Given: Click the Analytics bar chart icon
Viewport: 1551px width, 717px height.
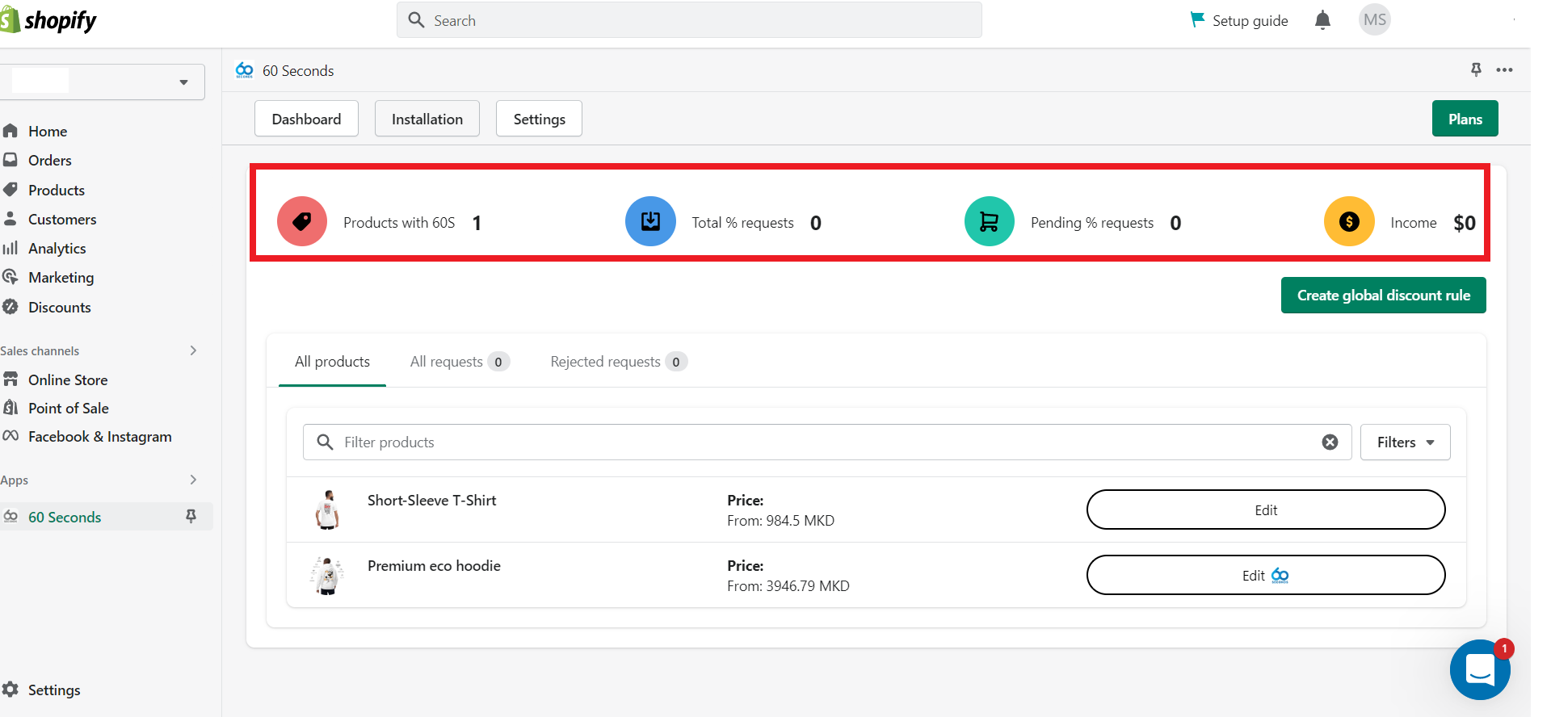Looking at the screenshot, I should (x=11, y=248).
